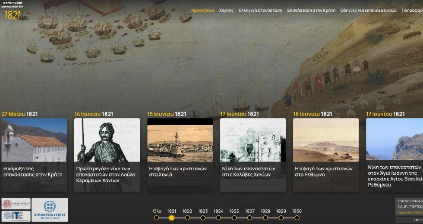Open 'Νίκη των επαναστατών στις Καλύβες Χανίων'
Screen dimensions: 423x224
[x=249, y=171]
